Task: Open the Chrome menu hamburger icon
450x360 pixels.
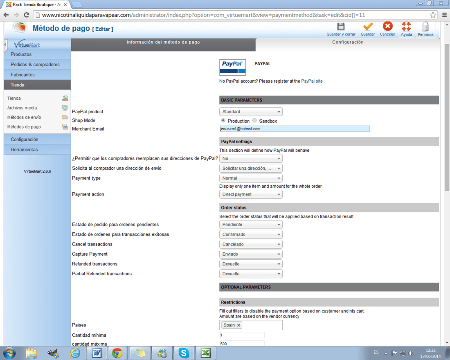Action: click(444, 15)
